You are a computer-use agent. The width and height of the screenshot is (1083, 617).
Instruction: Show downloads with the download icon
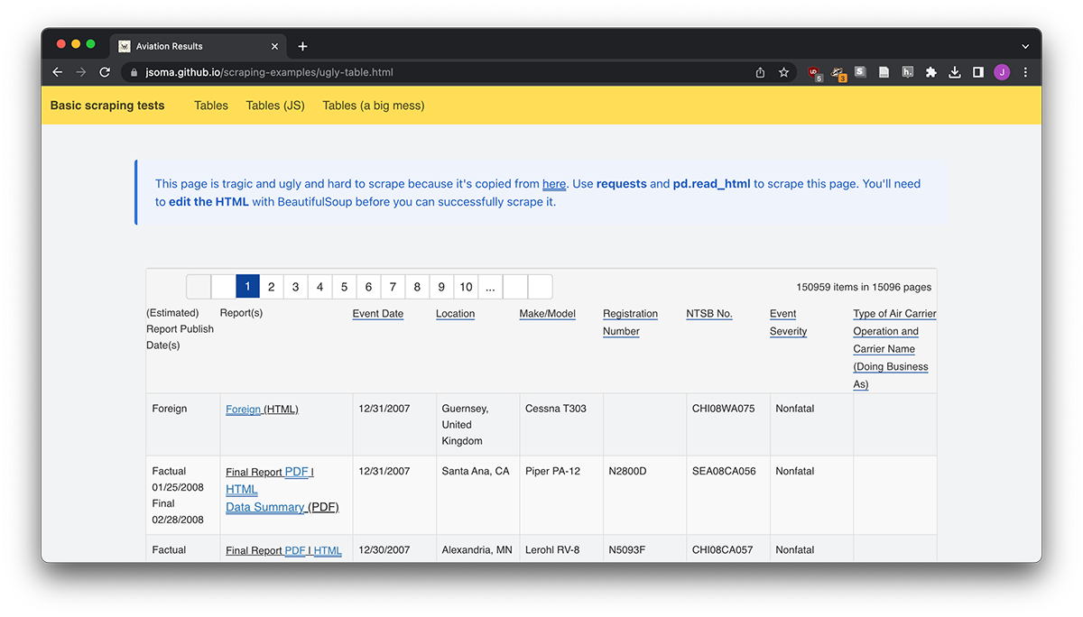coord(955,72)
